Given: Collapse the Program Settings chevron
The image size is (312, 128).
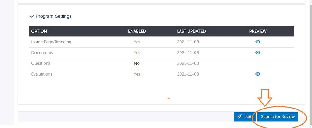Looking at the screenshot, I should click(31, 16).
